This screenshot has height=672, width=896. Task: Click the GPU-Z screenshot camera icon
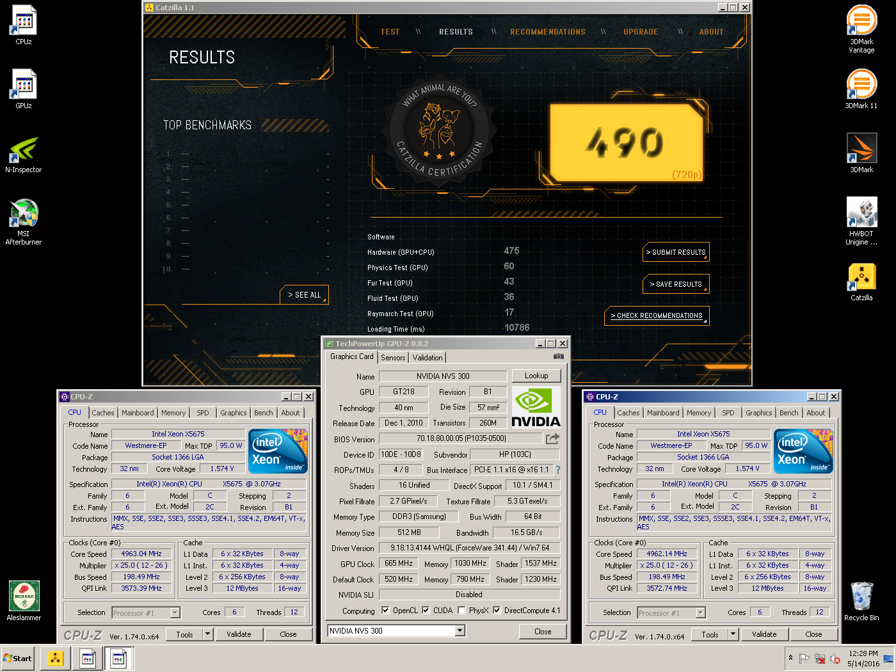point(559,356)
